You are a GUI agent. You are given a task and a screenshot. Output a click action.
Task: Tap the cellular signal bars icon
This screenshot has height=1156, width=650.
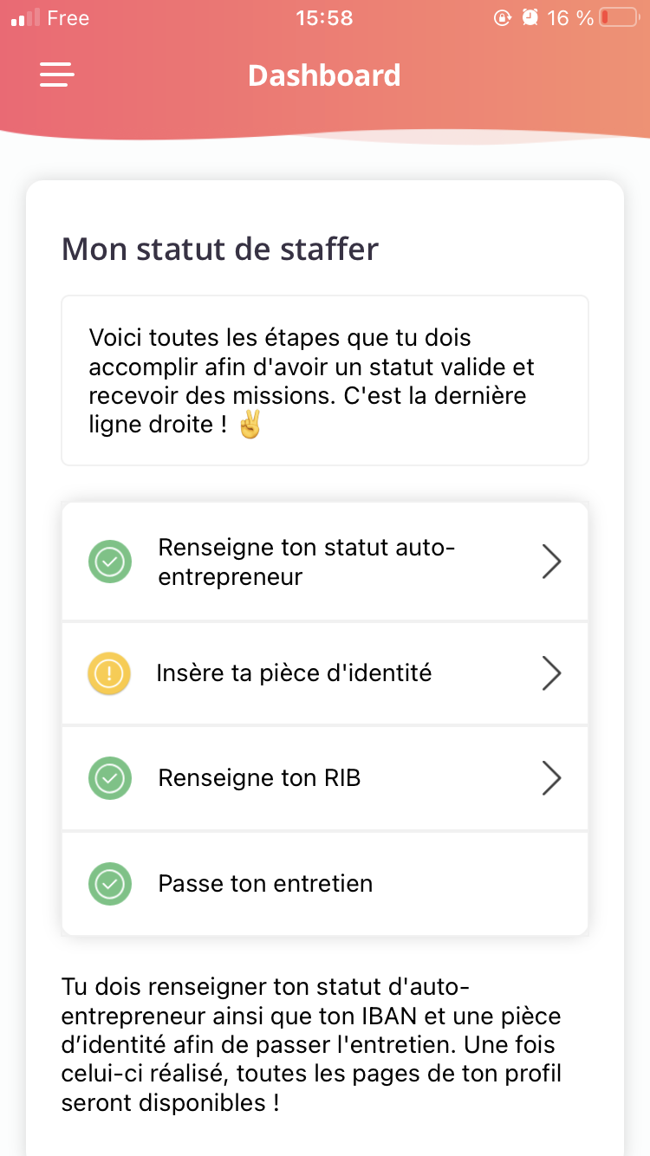click(25, 17)
